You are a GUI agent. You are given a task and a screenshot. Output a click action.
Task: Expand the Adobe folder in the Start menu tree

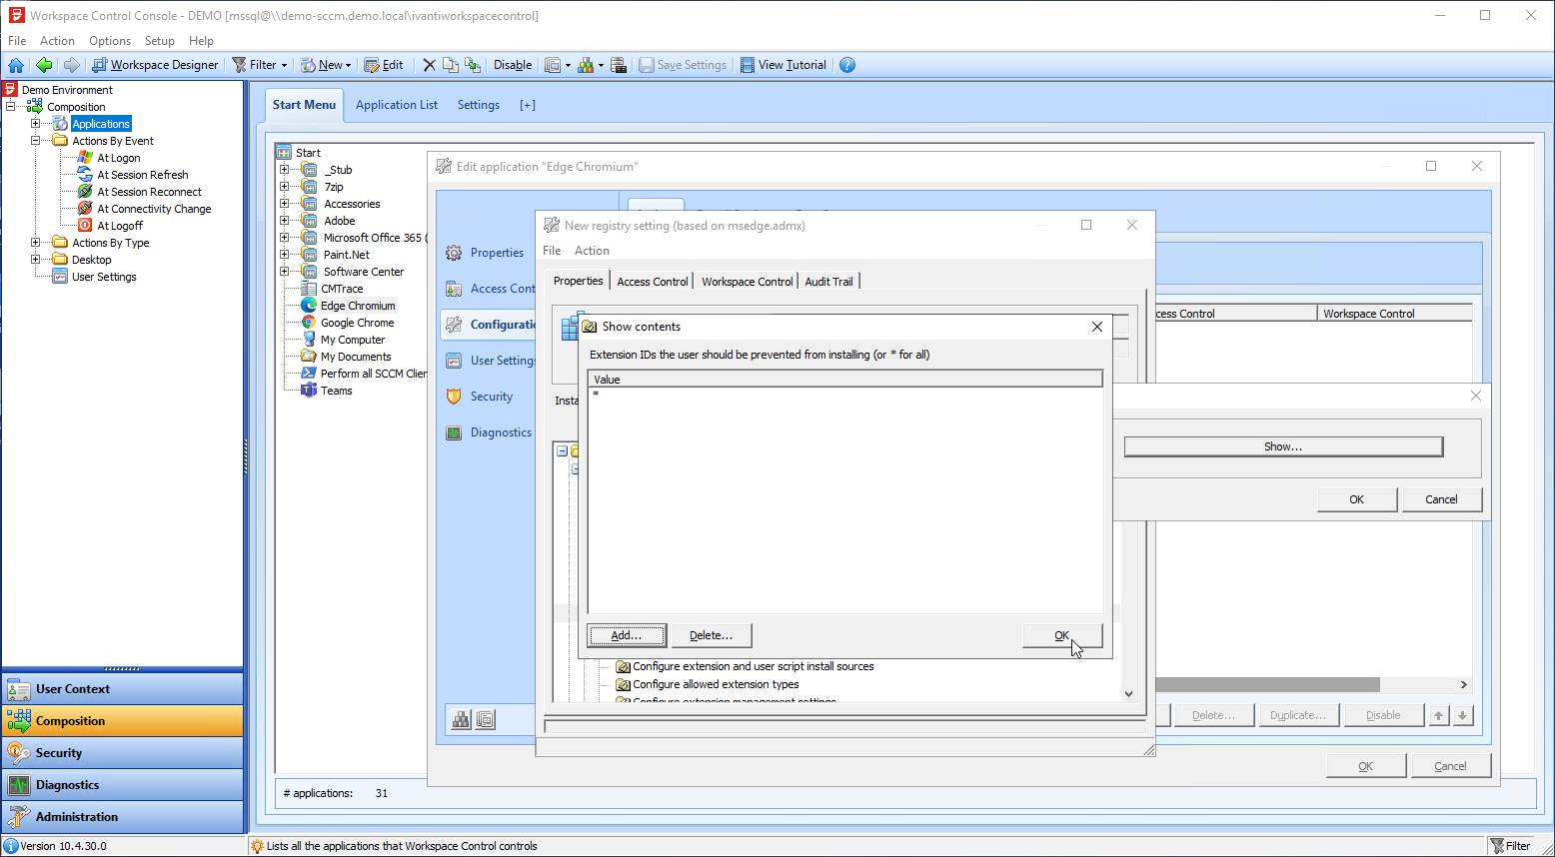[285, 221]
